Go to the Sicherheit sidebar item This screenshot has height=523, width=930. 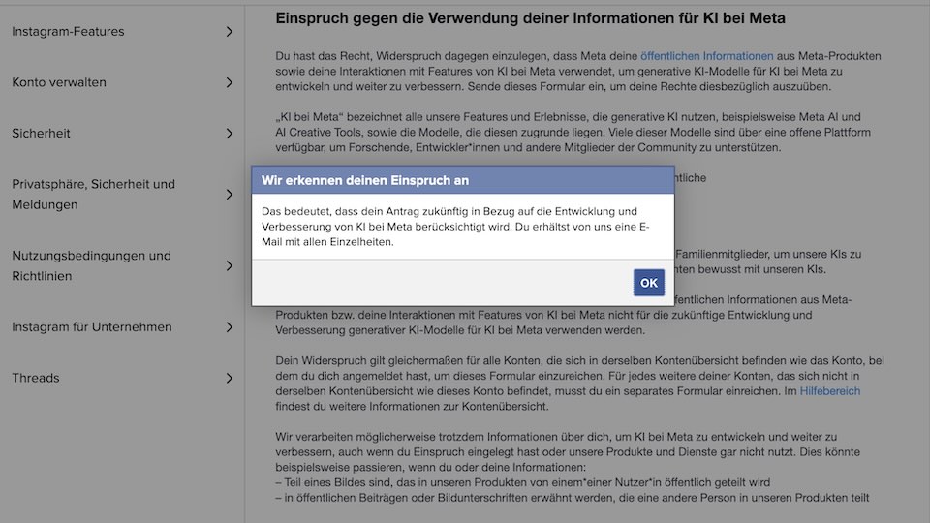click(x=41, y=134)
